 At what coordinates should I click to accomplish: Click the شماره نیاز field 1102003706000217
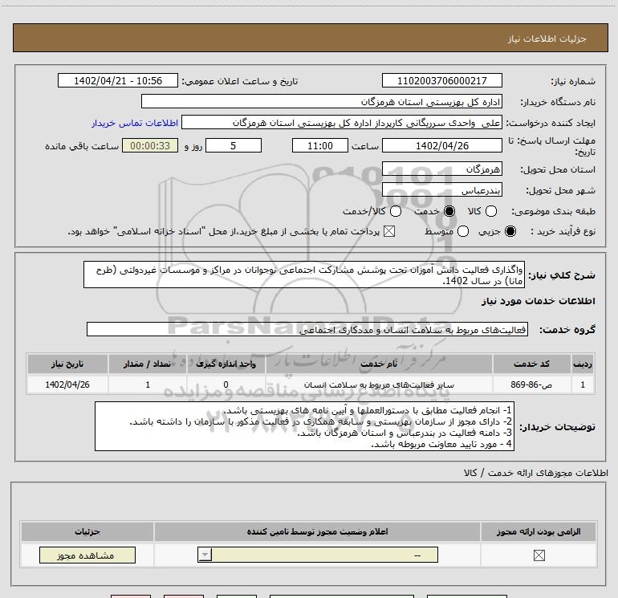[441, 81]
